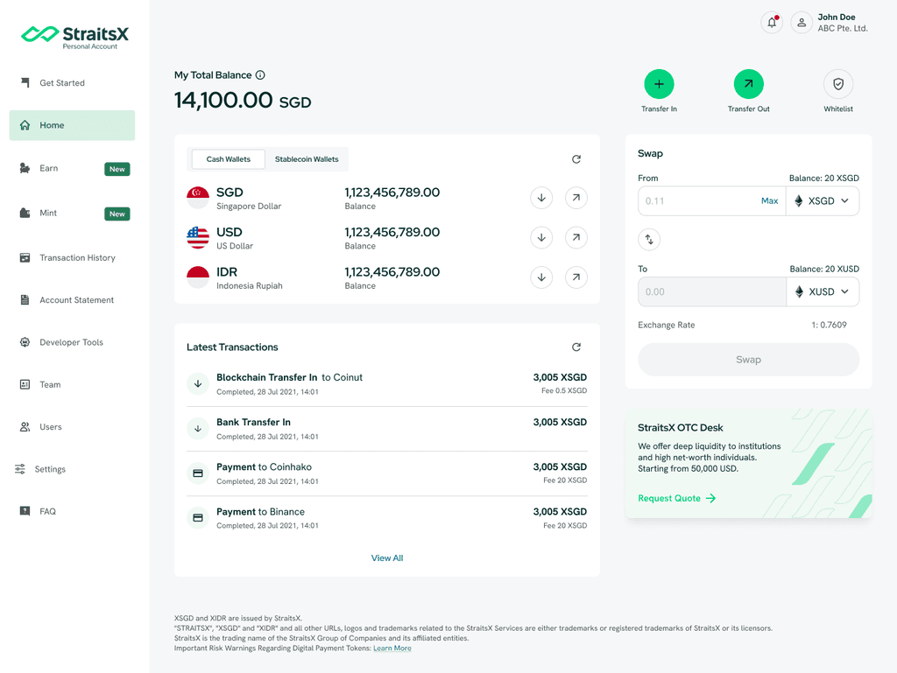Screen dimensions: 897x673
Task: Transfer out from the IDR wallet
Action: 576,277
